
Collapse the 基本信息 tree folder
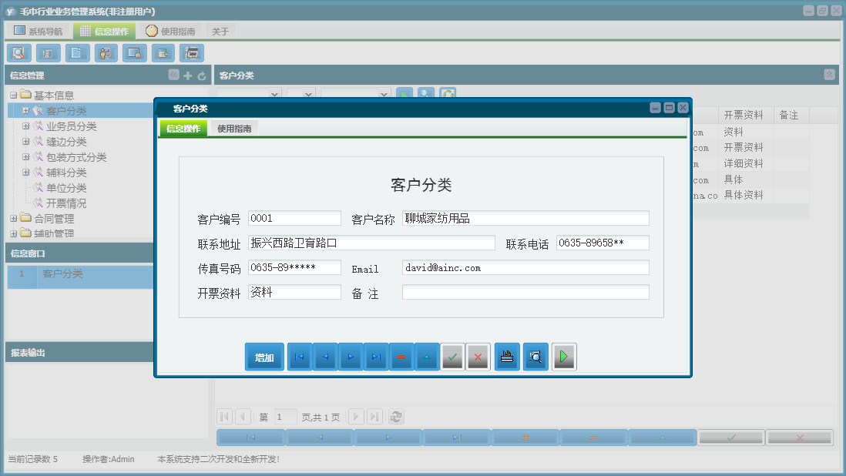[14, 96]
